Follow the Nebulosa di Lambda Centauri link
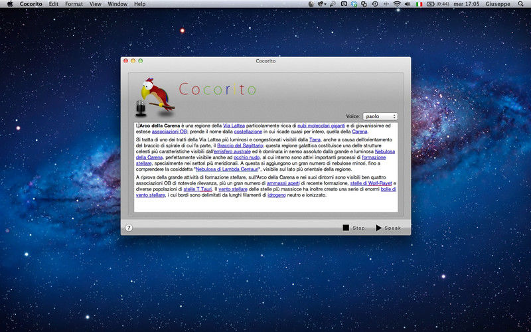The image size is (531, 332). pos(227,169)
